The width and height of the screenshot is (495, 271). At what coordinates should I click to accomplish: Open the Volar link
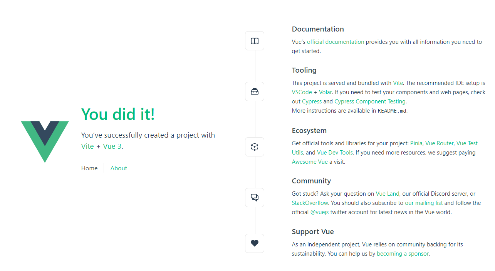pos(325,92)
